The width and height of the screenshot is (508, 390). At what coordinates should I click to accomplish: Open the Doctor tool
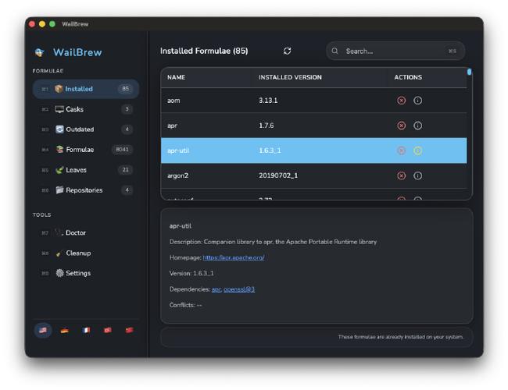click(75, 233)
